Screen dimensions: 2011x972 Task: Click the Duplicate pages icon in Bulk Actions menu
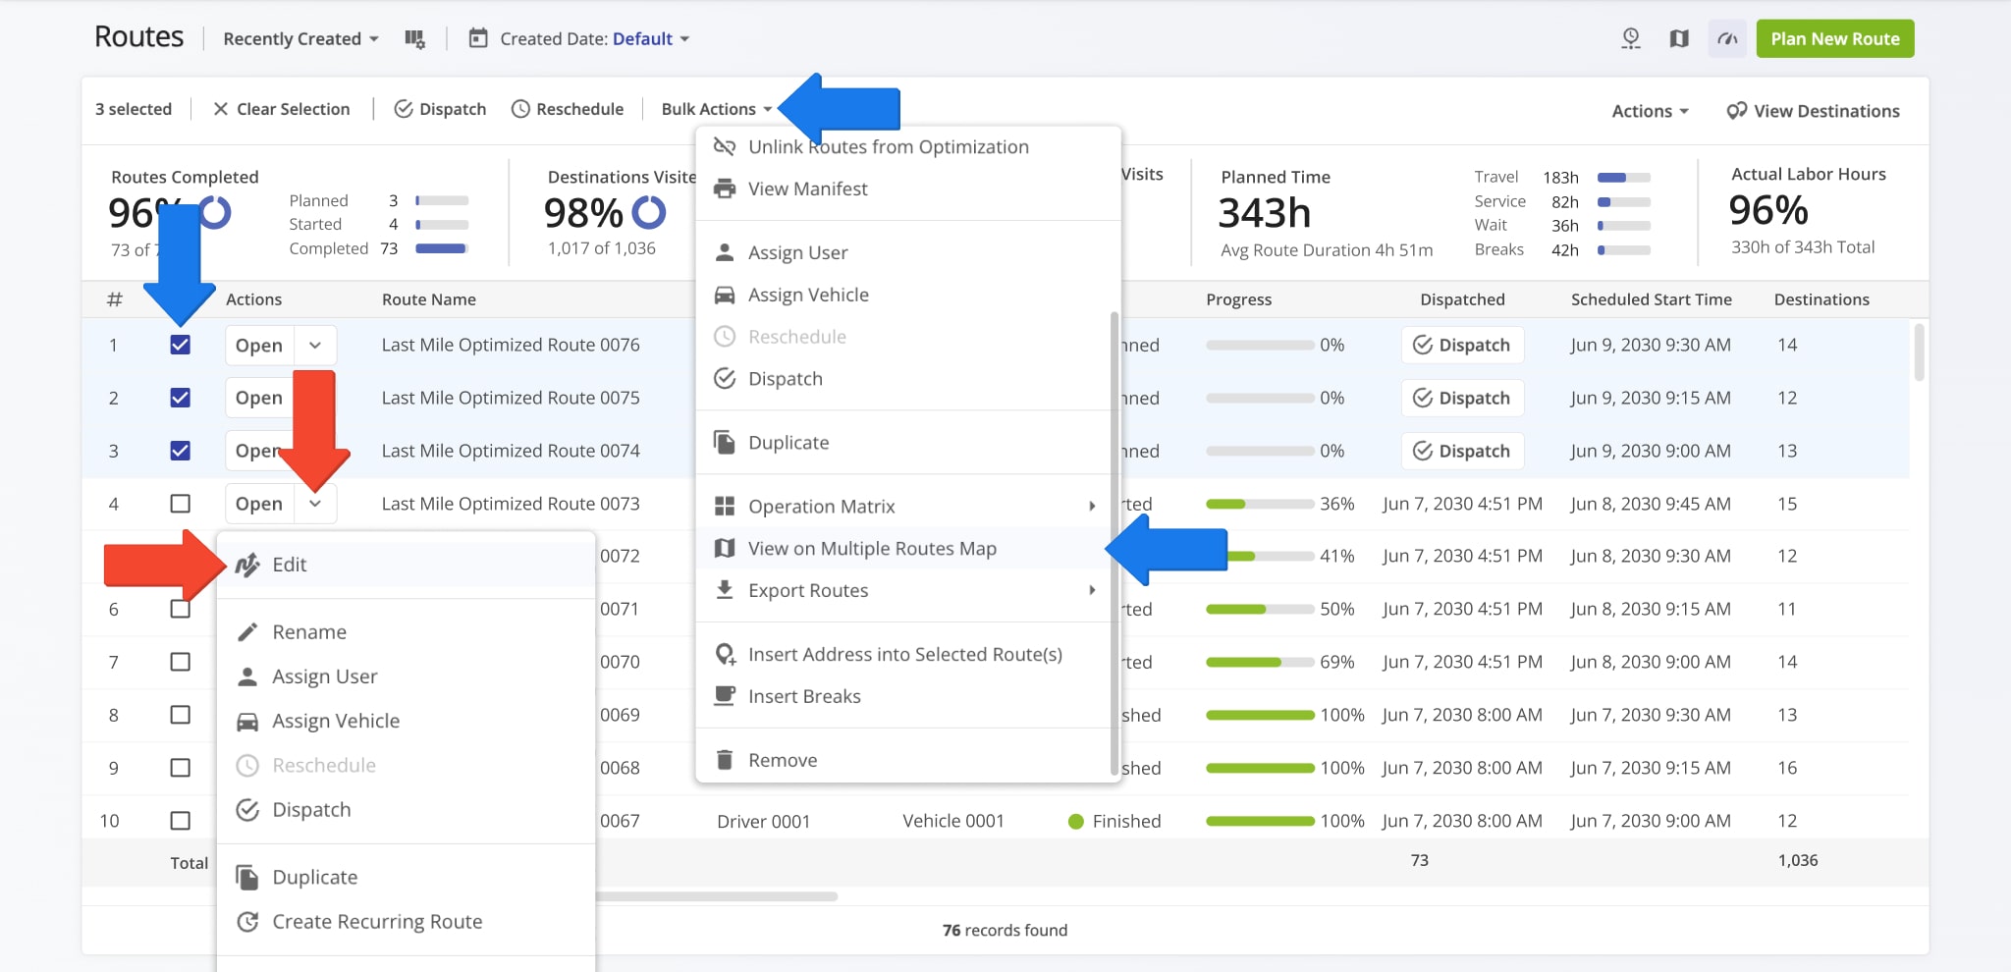pos(725,443)
